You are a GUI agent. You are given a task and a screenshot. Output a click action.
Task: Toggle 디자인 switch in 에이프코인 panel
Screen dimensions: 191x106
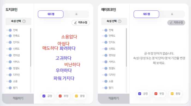[105, 75]
